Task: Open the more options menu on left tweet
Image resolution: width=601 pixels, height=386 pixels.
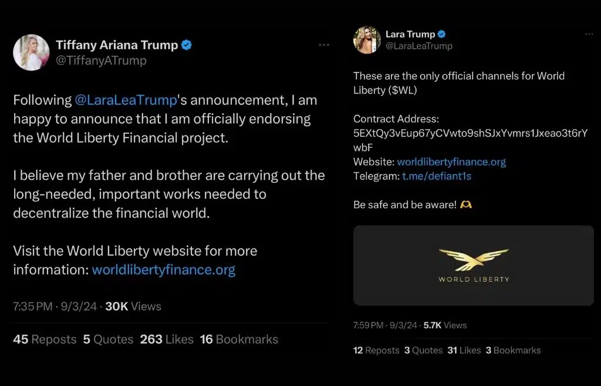Action: [x=324, y=45]
